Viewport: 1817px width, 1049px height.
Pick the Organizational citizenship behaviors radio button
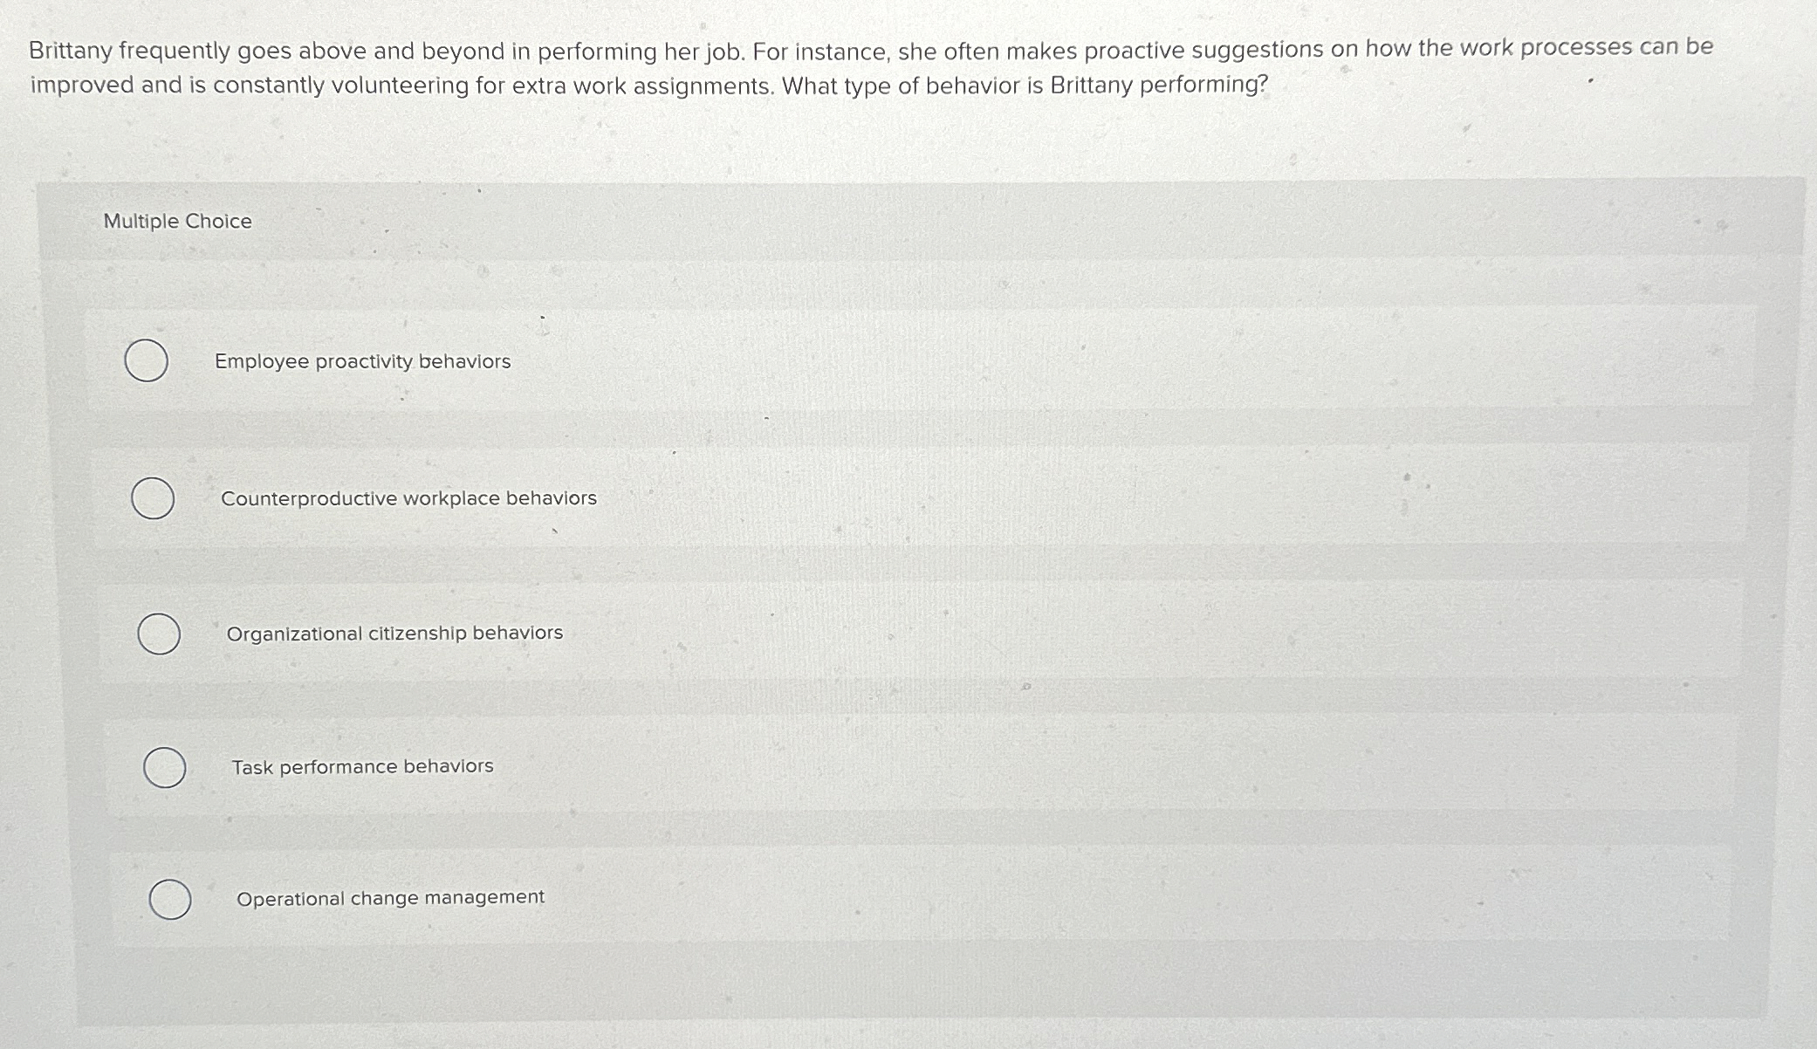pyautogui.click(x=159, y=634)
